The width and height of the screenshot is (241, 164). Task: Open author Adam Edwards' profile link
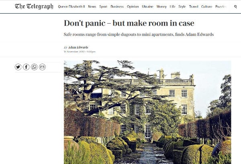point(78,47)
